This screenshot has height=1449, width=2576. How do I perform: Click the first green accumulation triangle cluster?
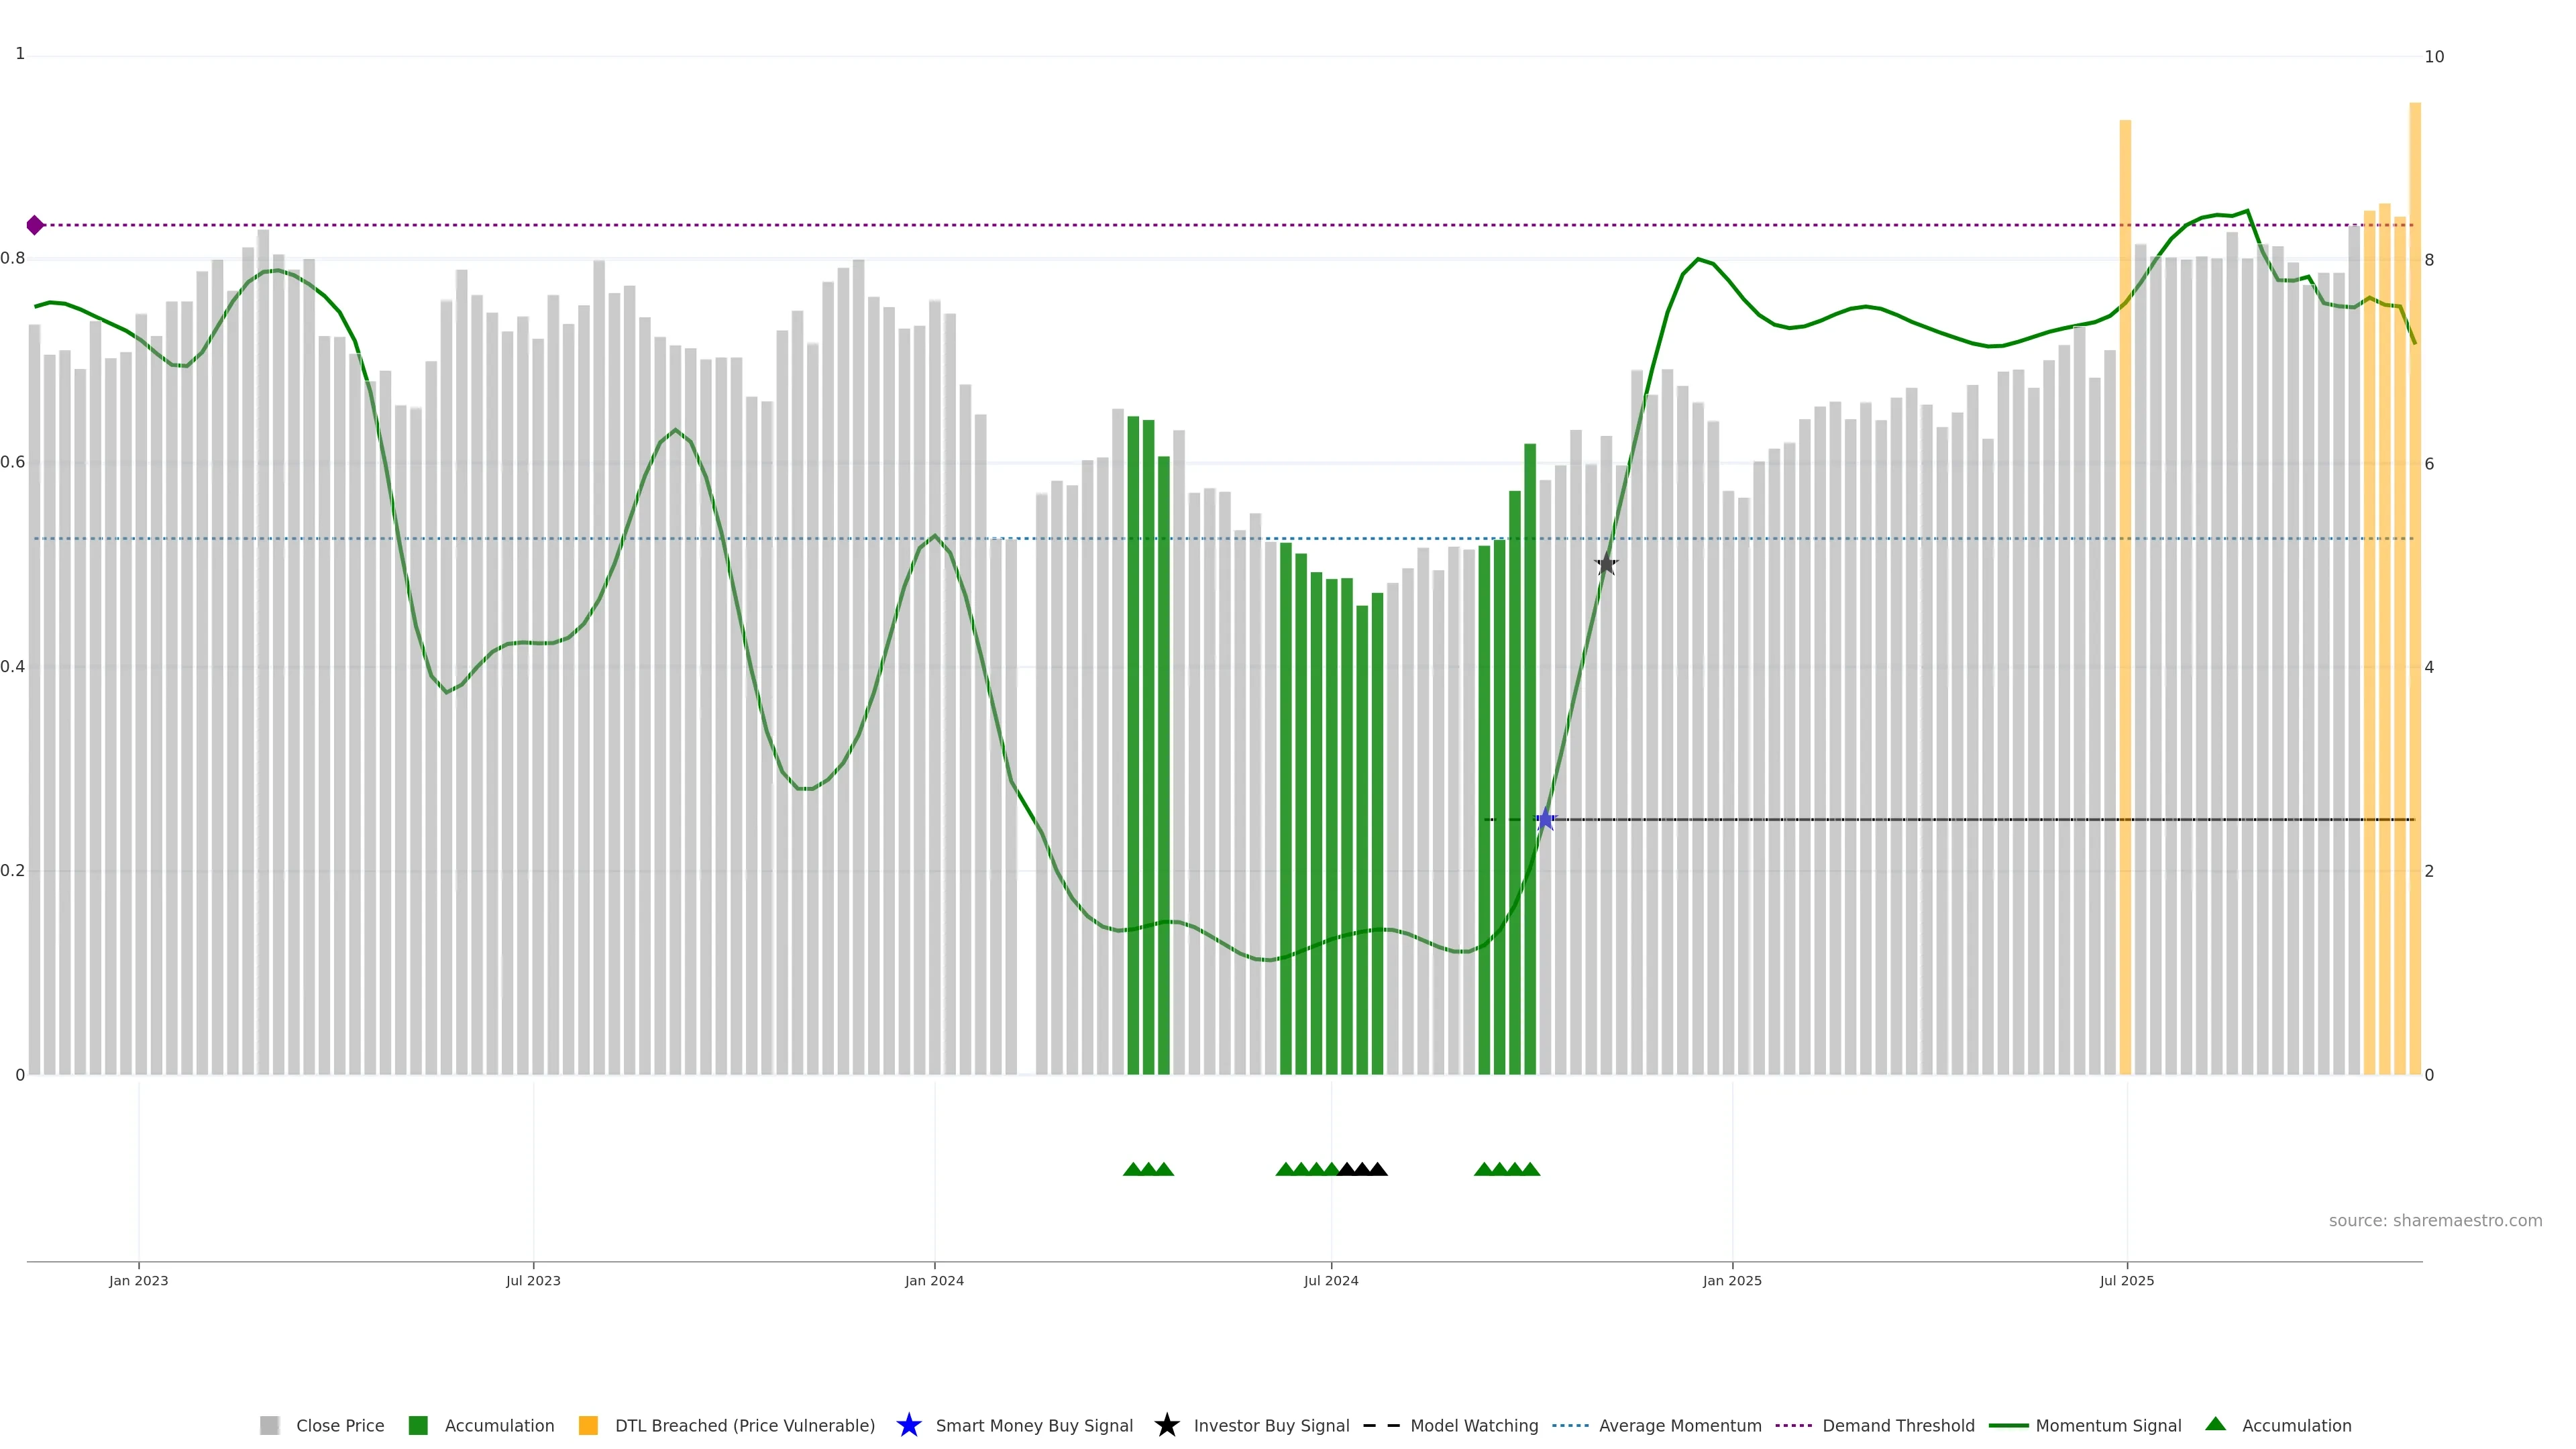pyautogui.click(x=1148, y=1169)
